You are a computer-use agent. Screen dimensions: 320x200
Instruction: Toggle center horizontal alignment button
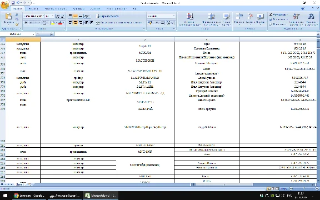coord(76,22)
